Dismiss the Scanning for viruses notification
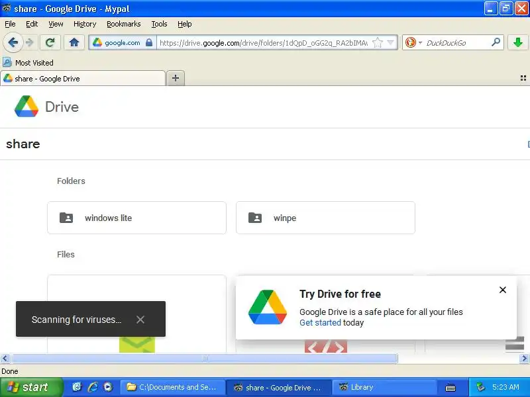 click(140, 320)
